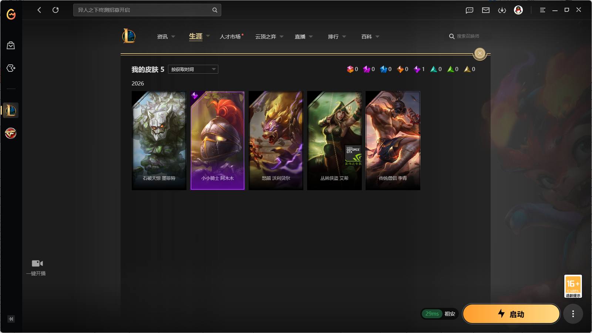Expand the sidebar with arrow icon
The width and height of the screenshot is (592, 333).
click(x=11, y=319)
